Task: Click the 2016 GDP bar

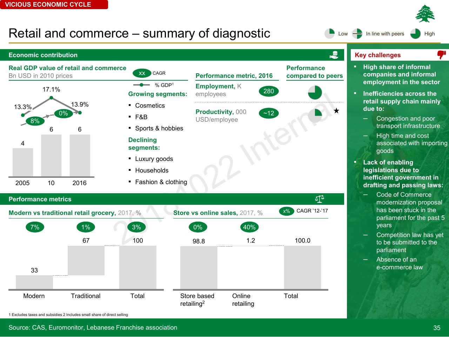Action: pyautogui.click(x=80, y=156)
